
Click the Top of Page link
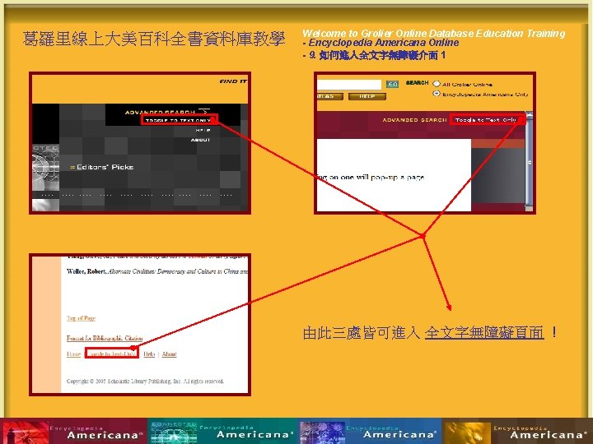(x=81, y=318)
